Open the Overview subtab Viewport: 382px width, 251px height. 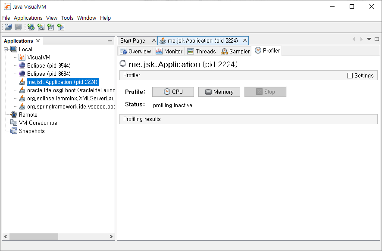[x=136, y=51]
